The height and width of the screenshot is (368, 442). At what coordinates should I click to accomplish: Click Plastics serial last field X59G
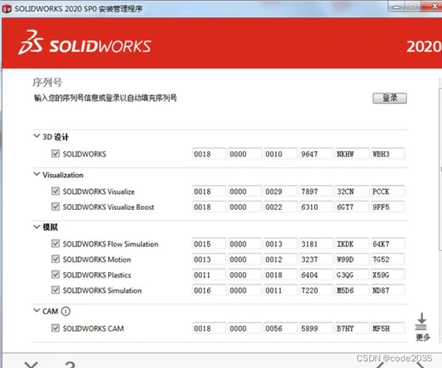pyautogui.click(x=388, y=275)
